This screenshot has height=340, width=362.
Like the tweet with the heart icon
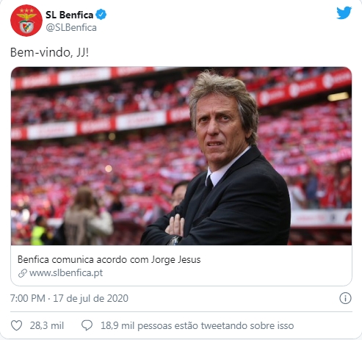[17, 325]
